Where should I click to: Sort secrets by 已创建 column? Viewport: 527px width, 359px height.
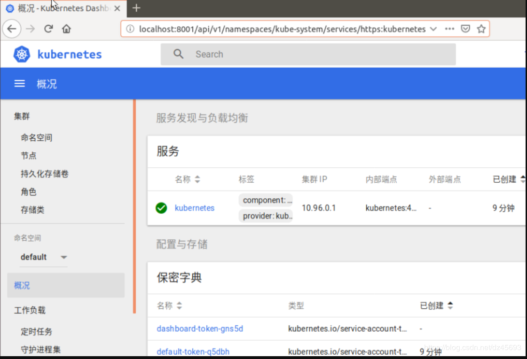(x=437, y=305)
